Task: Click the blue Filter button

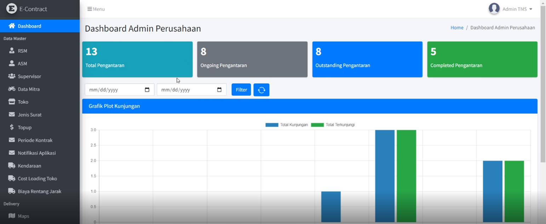Action: point(241,90)
